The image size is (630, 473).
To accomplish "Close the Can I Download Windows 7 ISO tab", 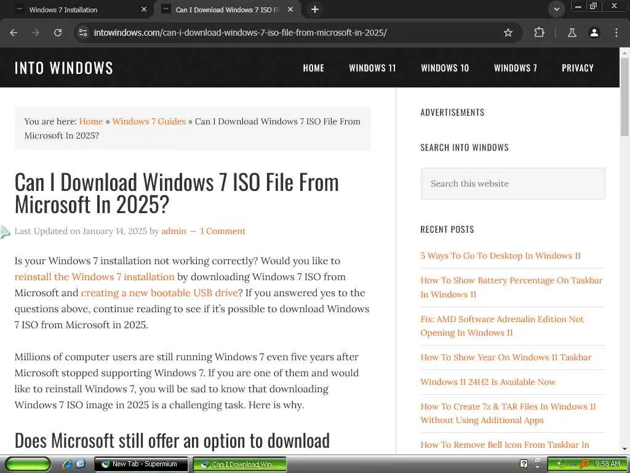I will tap(290, 9).
